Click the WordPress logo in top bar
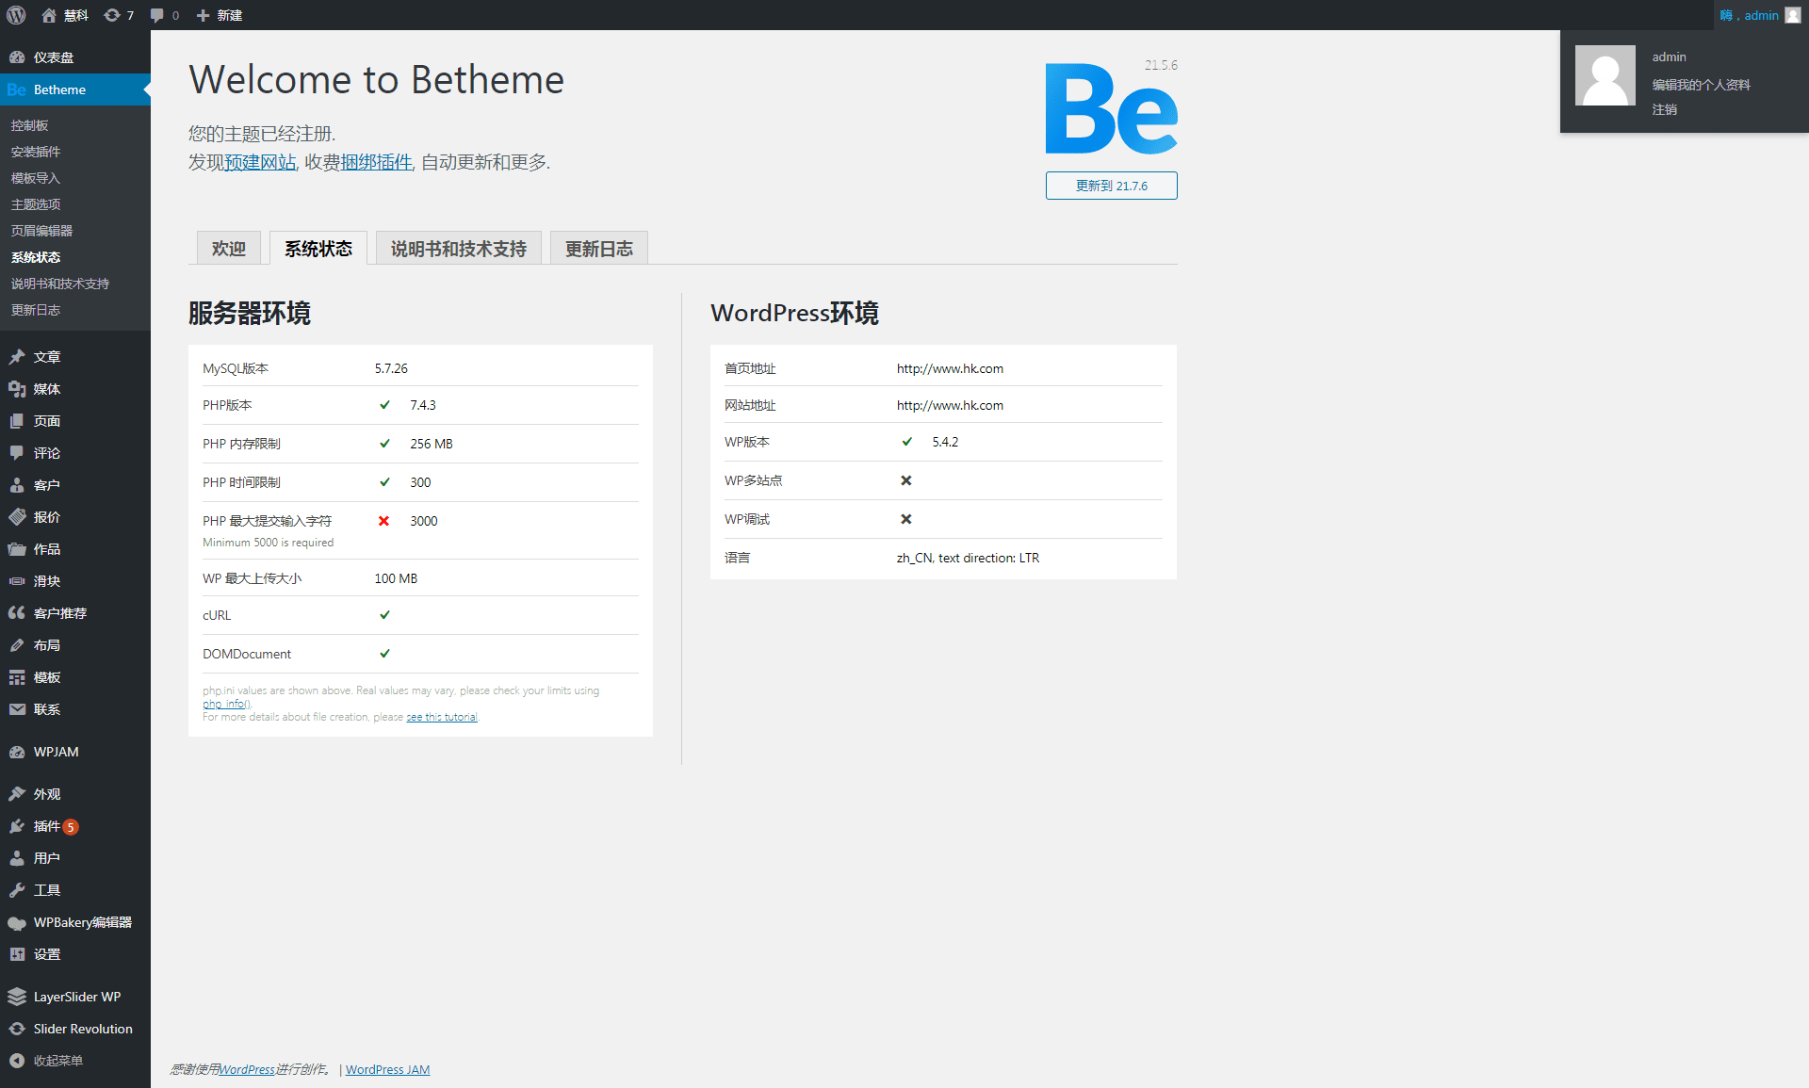Viewport: 1809px width, 1088px height. tap(15, 15)
